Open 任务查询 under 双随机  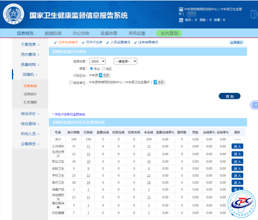click(x=30, y=86)
